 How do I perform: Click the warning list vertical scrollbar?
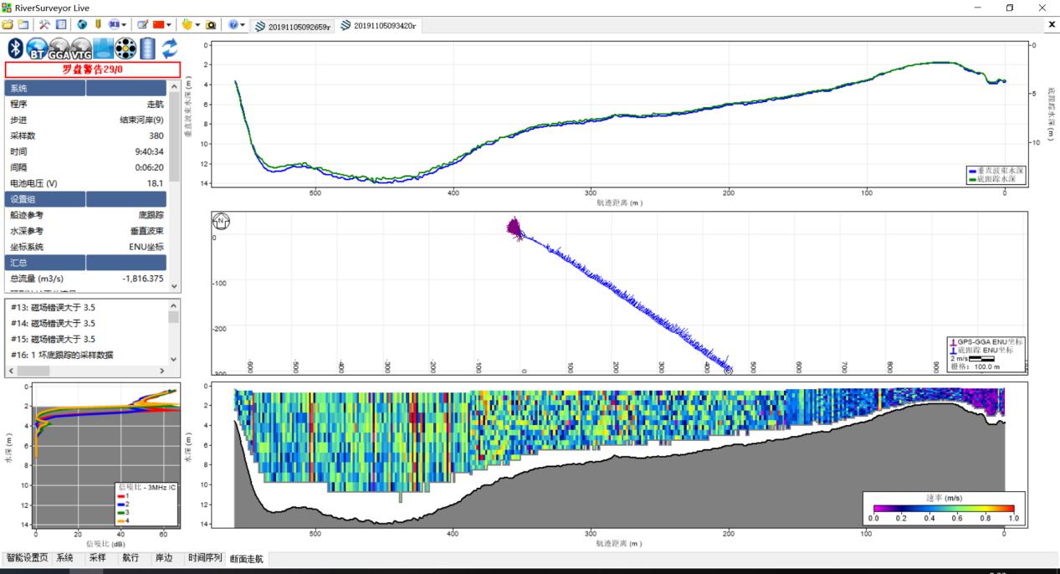coord(174,331)
